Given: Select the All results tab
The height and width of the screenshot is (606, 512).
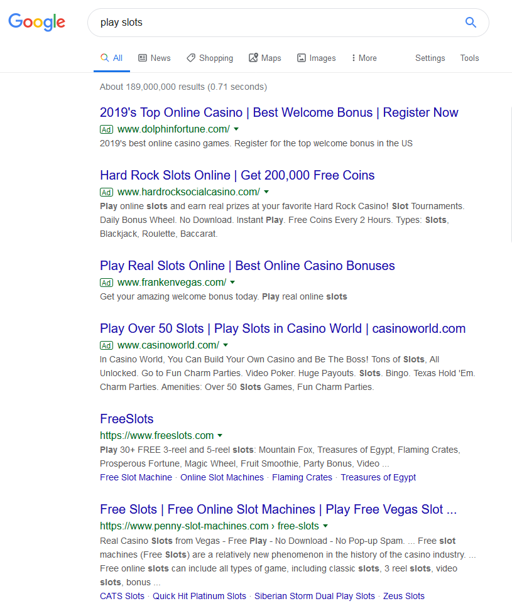Looking at the screenshot, I should (112, 58).
